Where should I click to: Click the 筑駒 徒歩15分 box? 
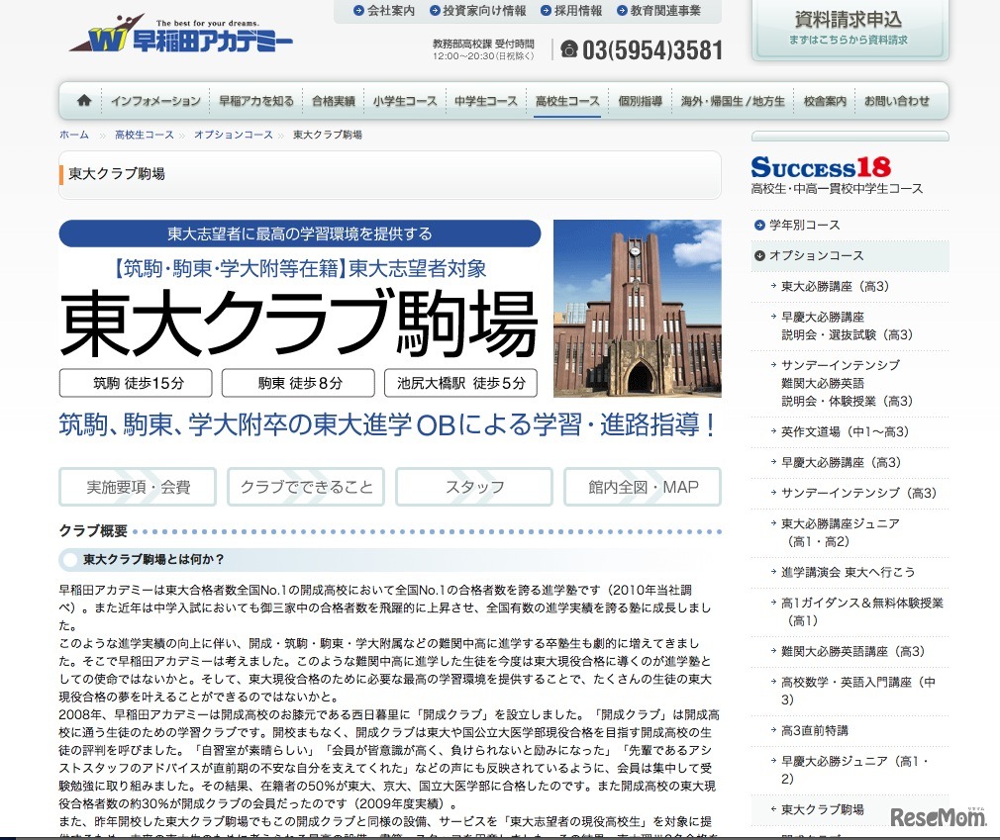tap(136, 383)
